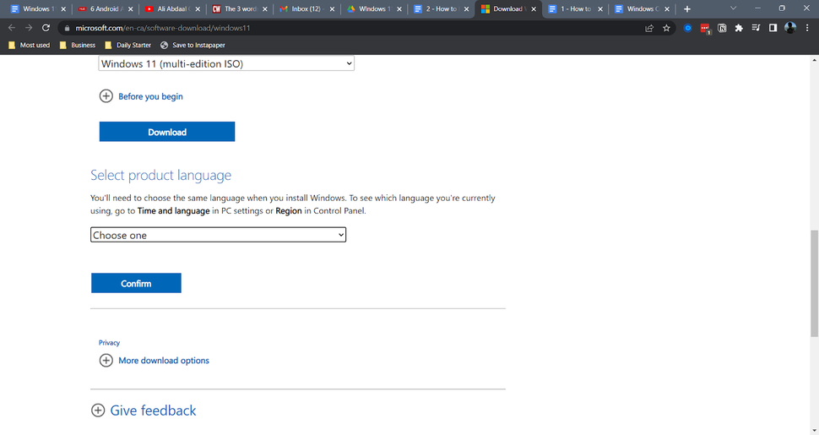819x435 pixels.
Task: Close the Ali Abdaal YouTube tab
Action: pyautogui.click(x=198, y=9)
